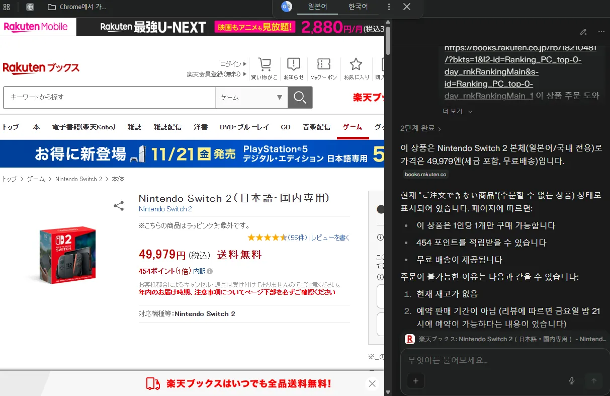
Task: Close the free shipping bottom banner
Action: pyautogui.click(x=372, y=384)
